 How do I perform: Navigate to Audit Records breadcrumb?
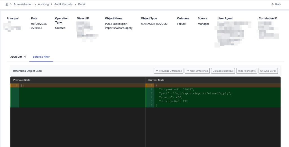pyautogui.click(x=63, y=4)
